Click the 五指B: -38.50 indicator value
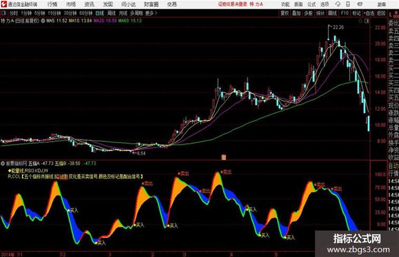 click(68, 163)
